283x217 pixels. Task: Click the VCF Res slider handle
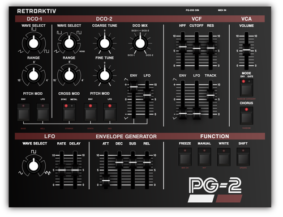tap(211, 48)
